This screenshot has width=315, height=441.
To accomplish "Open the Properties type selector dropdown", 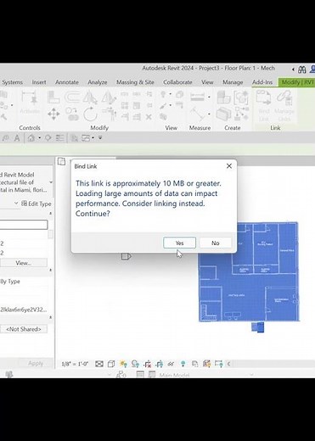I will click(51, 182).
